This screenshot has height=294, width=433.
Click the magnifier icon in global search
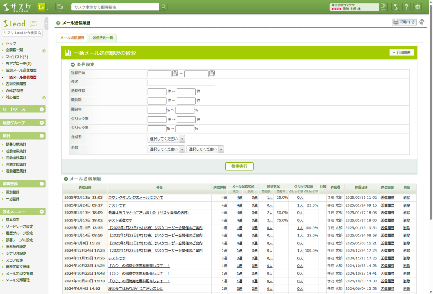point(163,7)
